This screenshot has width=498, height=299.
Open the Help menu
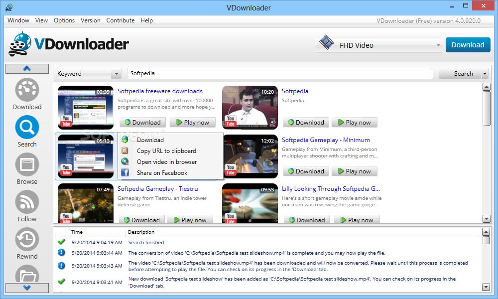coord(147,20)
